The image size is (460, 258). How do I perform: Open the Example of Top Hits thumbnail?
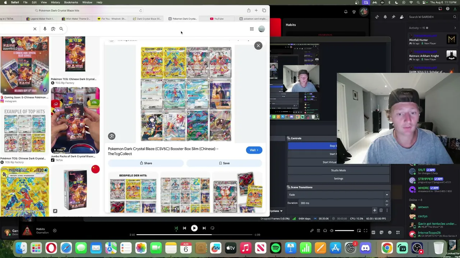[24, 131]
